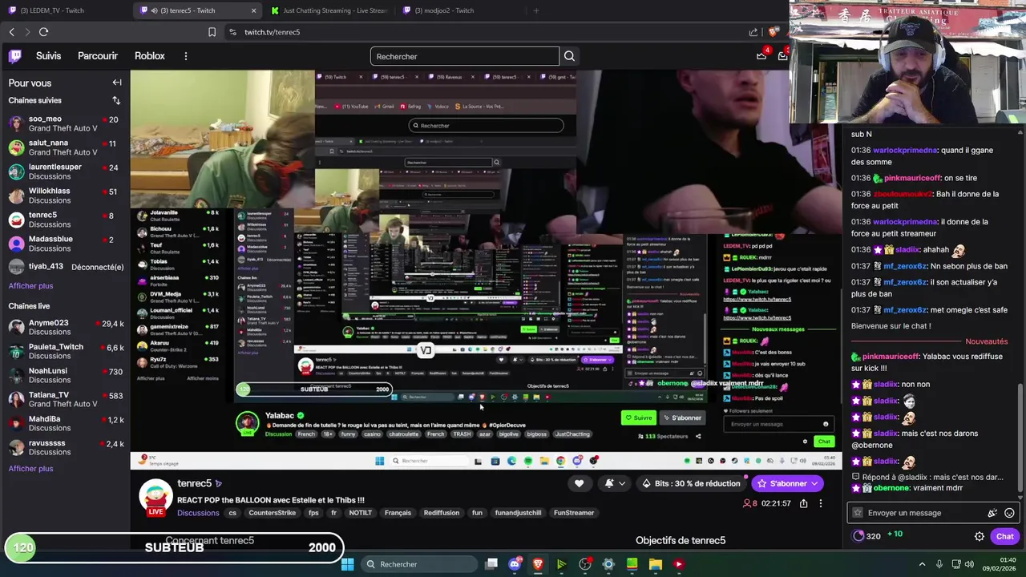Follow tenrec5 with the heart button
Viewport: 1026px width, 577px height.
[x=579, y=483]
